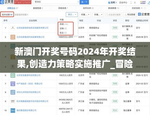
Task: Click the 地区 column header
Action: click(x=81, y=21)
